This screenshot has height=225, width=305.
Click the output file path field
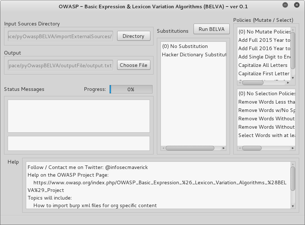(x=60, y=65)
